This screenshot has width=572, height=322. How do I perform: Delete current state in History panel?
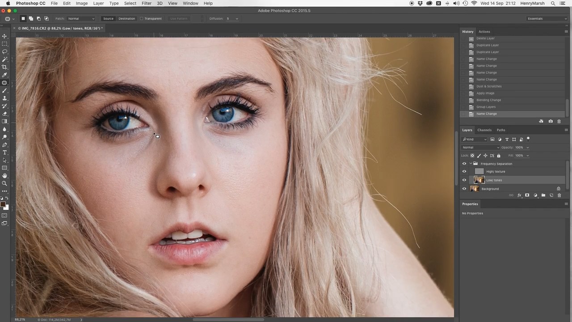click(x=559, y=121)
